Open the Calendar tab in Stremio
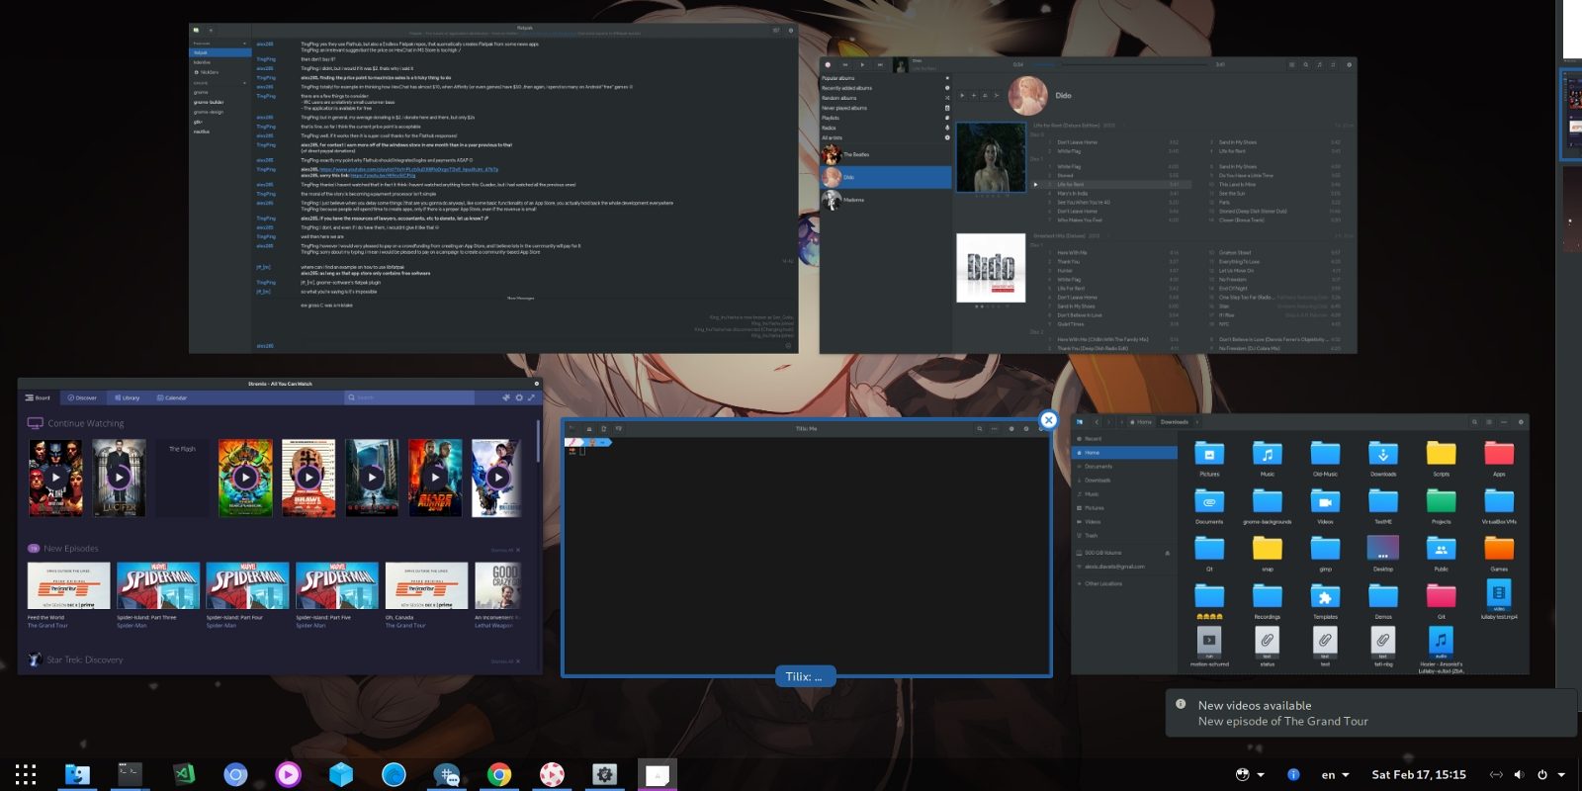The height and width of the screenshot is (791, 1582). pos(171,397)
